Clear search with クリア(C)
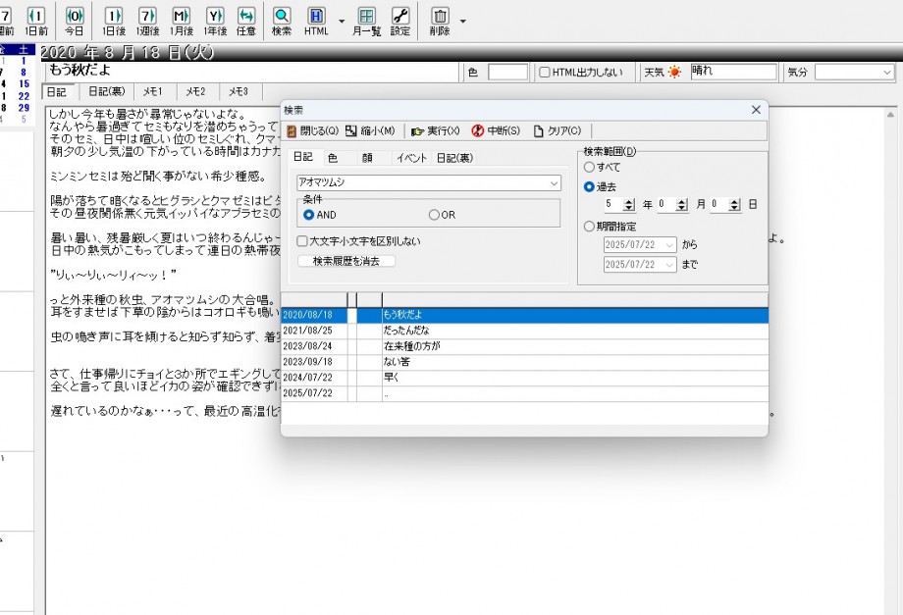903x615 pixels. coord(557,131)
